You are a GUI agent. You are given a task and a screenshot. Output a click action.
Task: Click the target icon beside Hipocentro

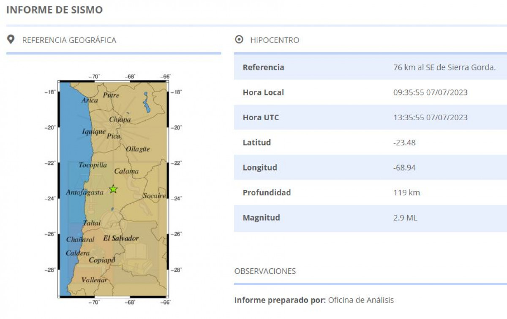(x=239, y=40)
